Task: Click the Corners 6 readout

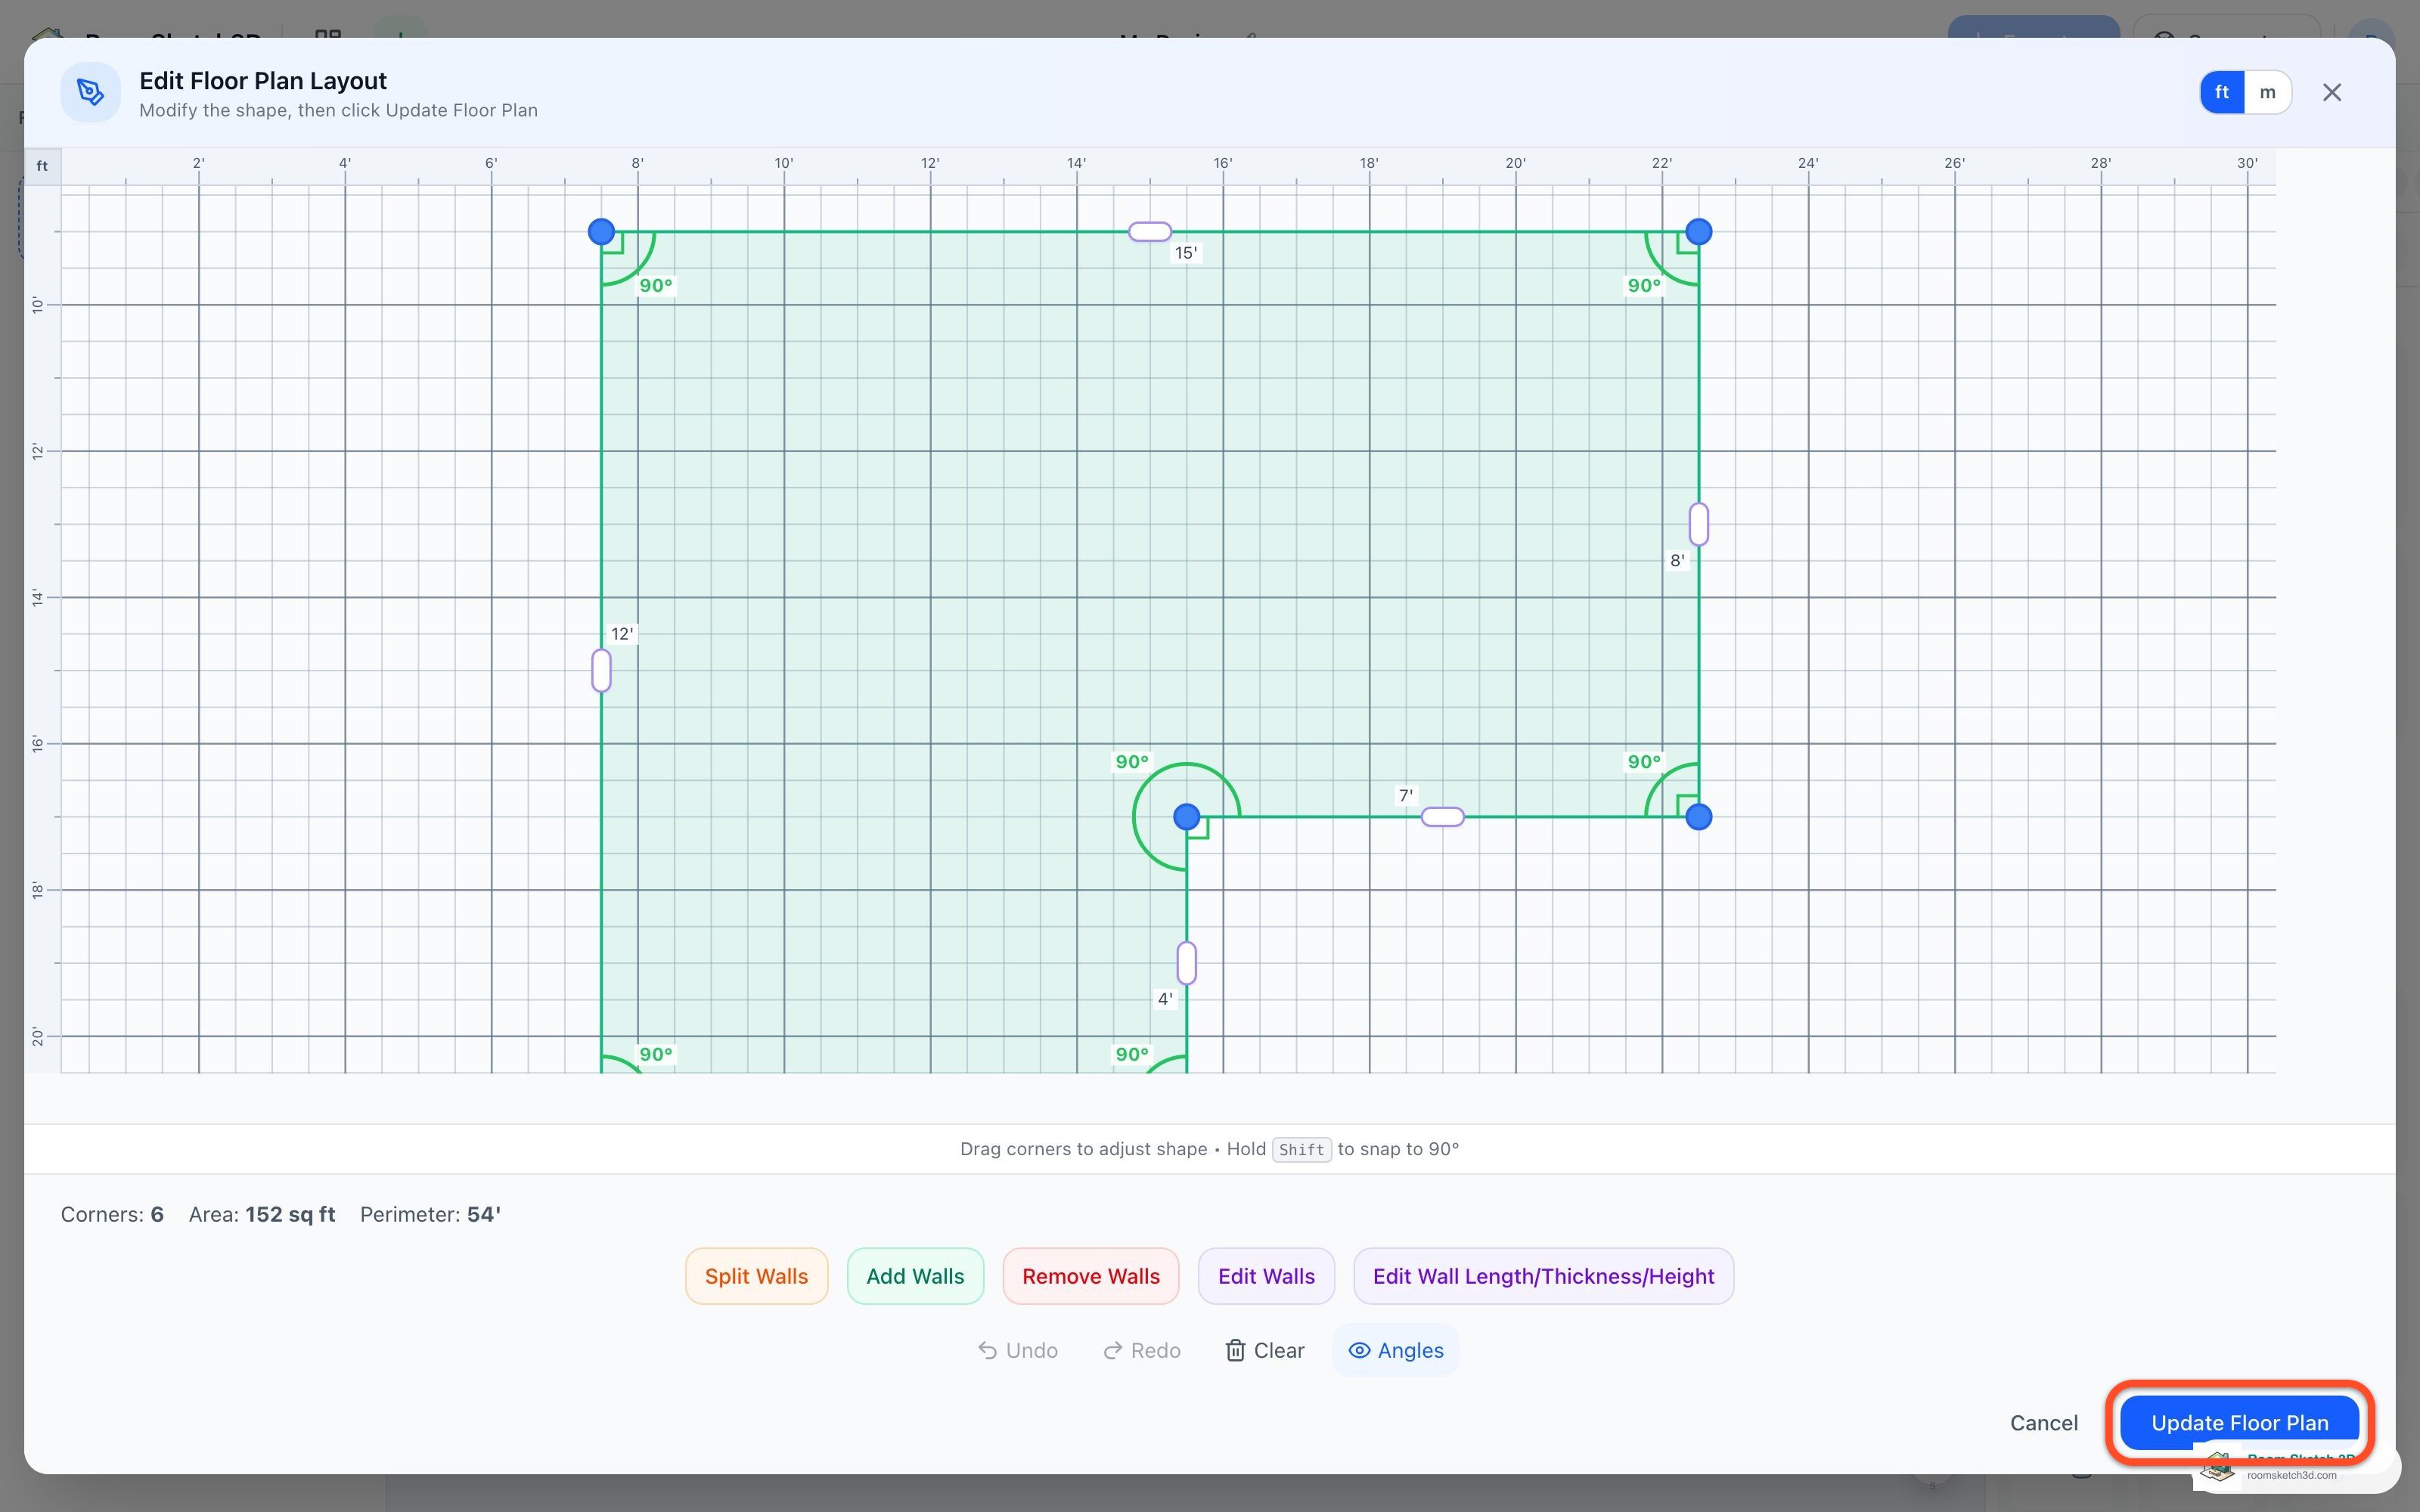Action: [x=112, y=1215]
